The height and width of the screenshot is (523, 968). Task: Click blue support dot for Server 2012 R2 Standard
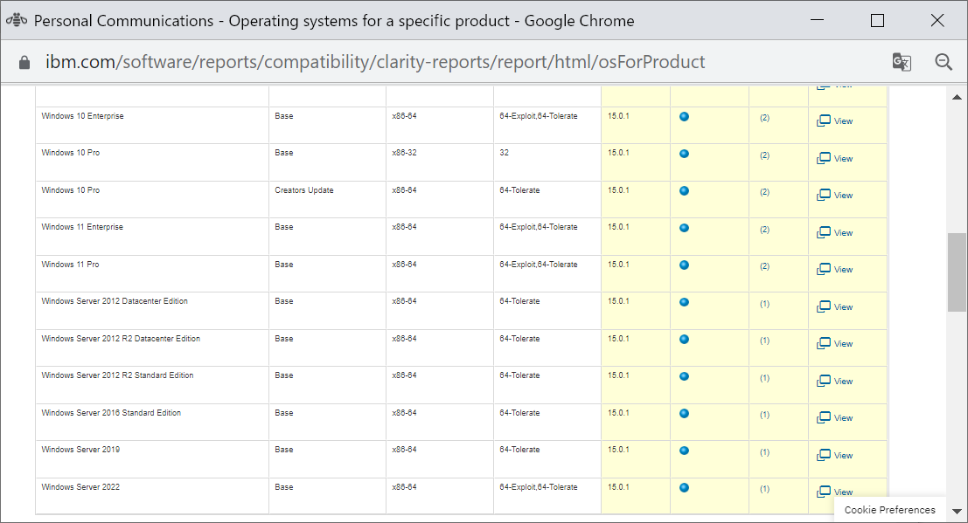click(684, 376)
